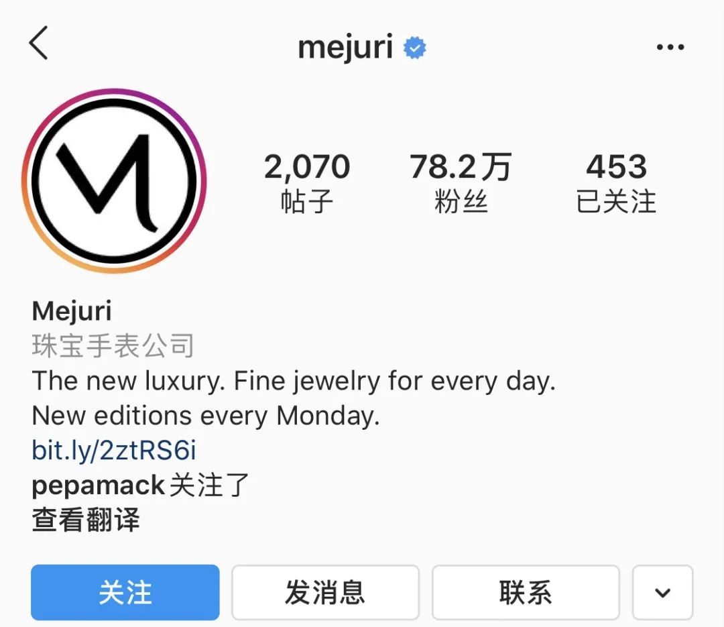Tap the back arrow icon

click(38, 43)
